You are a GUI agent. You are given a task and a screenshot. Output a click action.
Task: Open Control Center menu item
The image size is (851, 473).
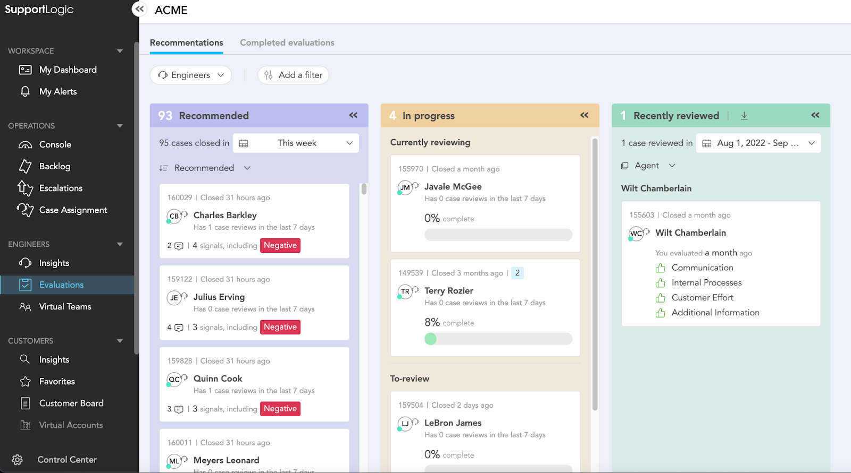(67, 460)
